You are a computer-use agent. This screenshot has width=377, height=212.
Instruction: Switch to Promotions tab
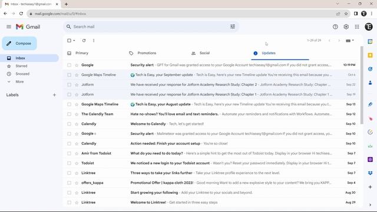pyautogui.click(x=147, y=53)
